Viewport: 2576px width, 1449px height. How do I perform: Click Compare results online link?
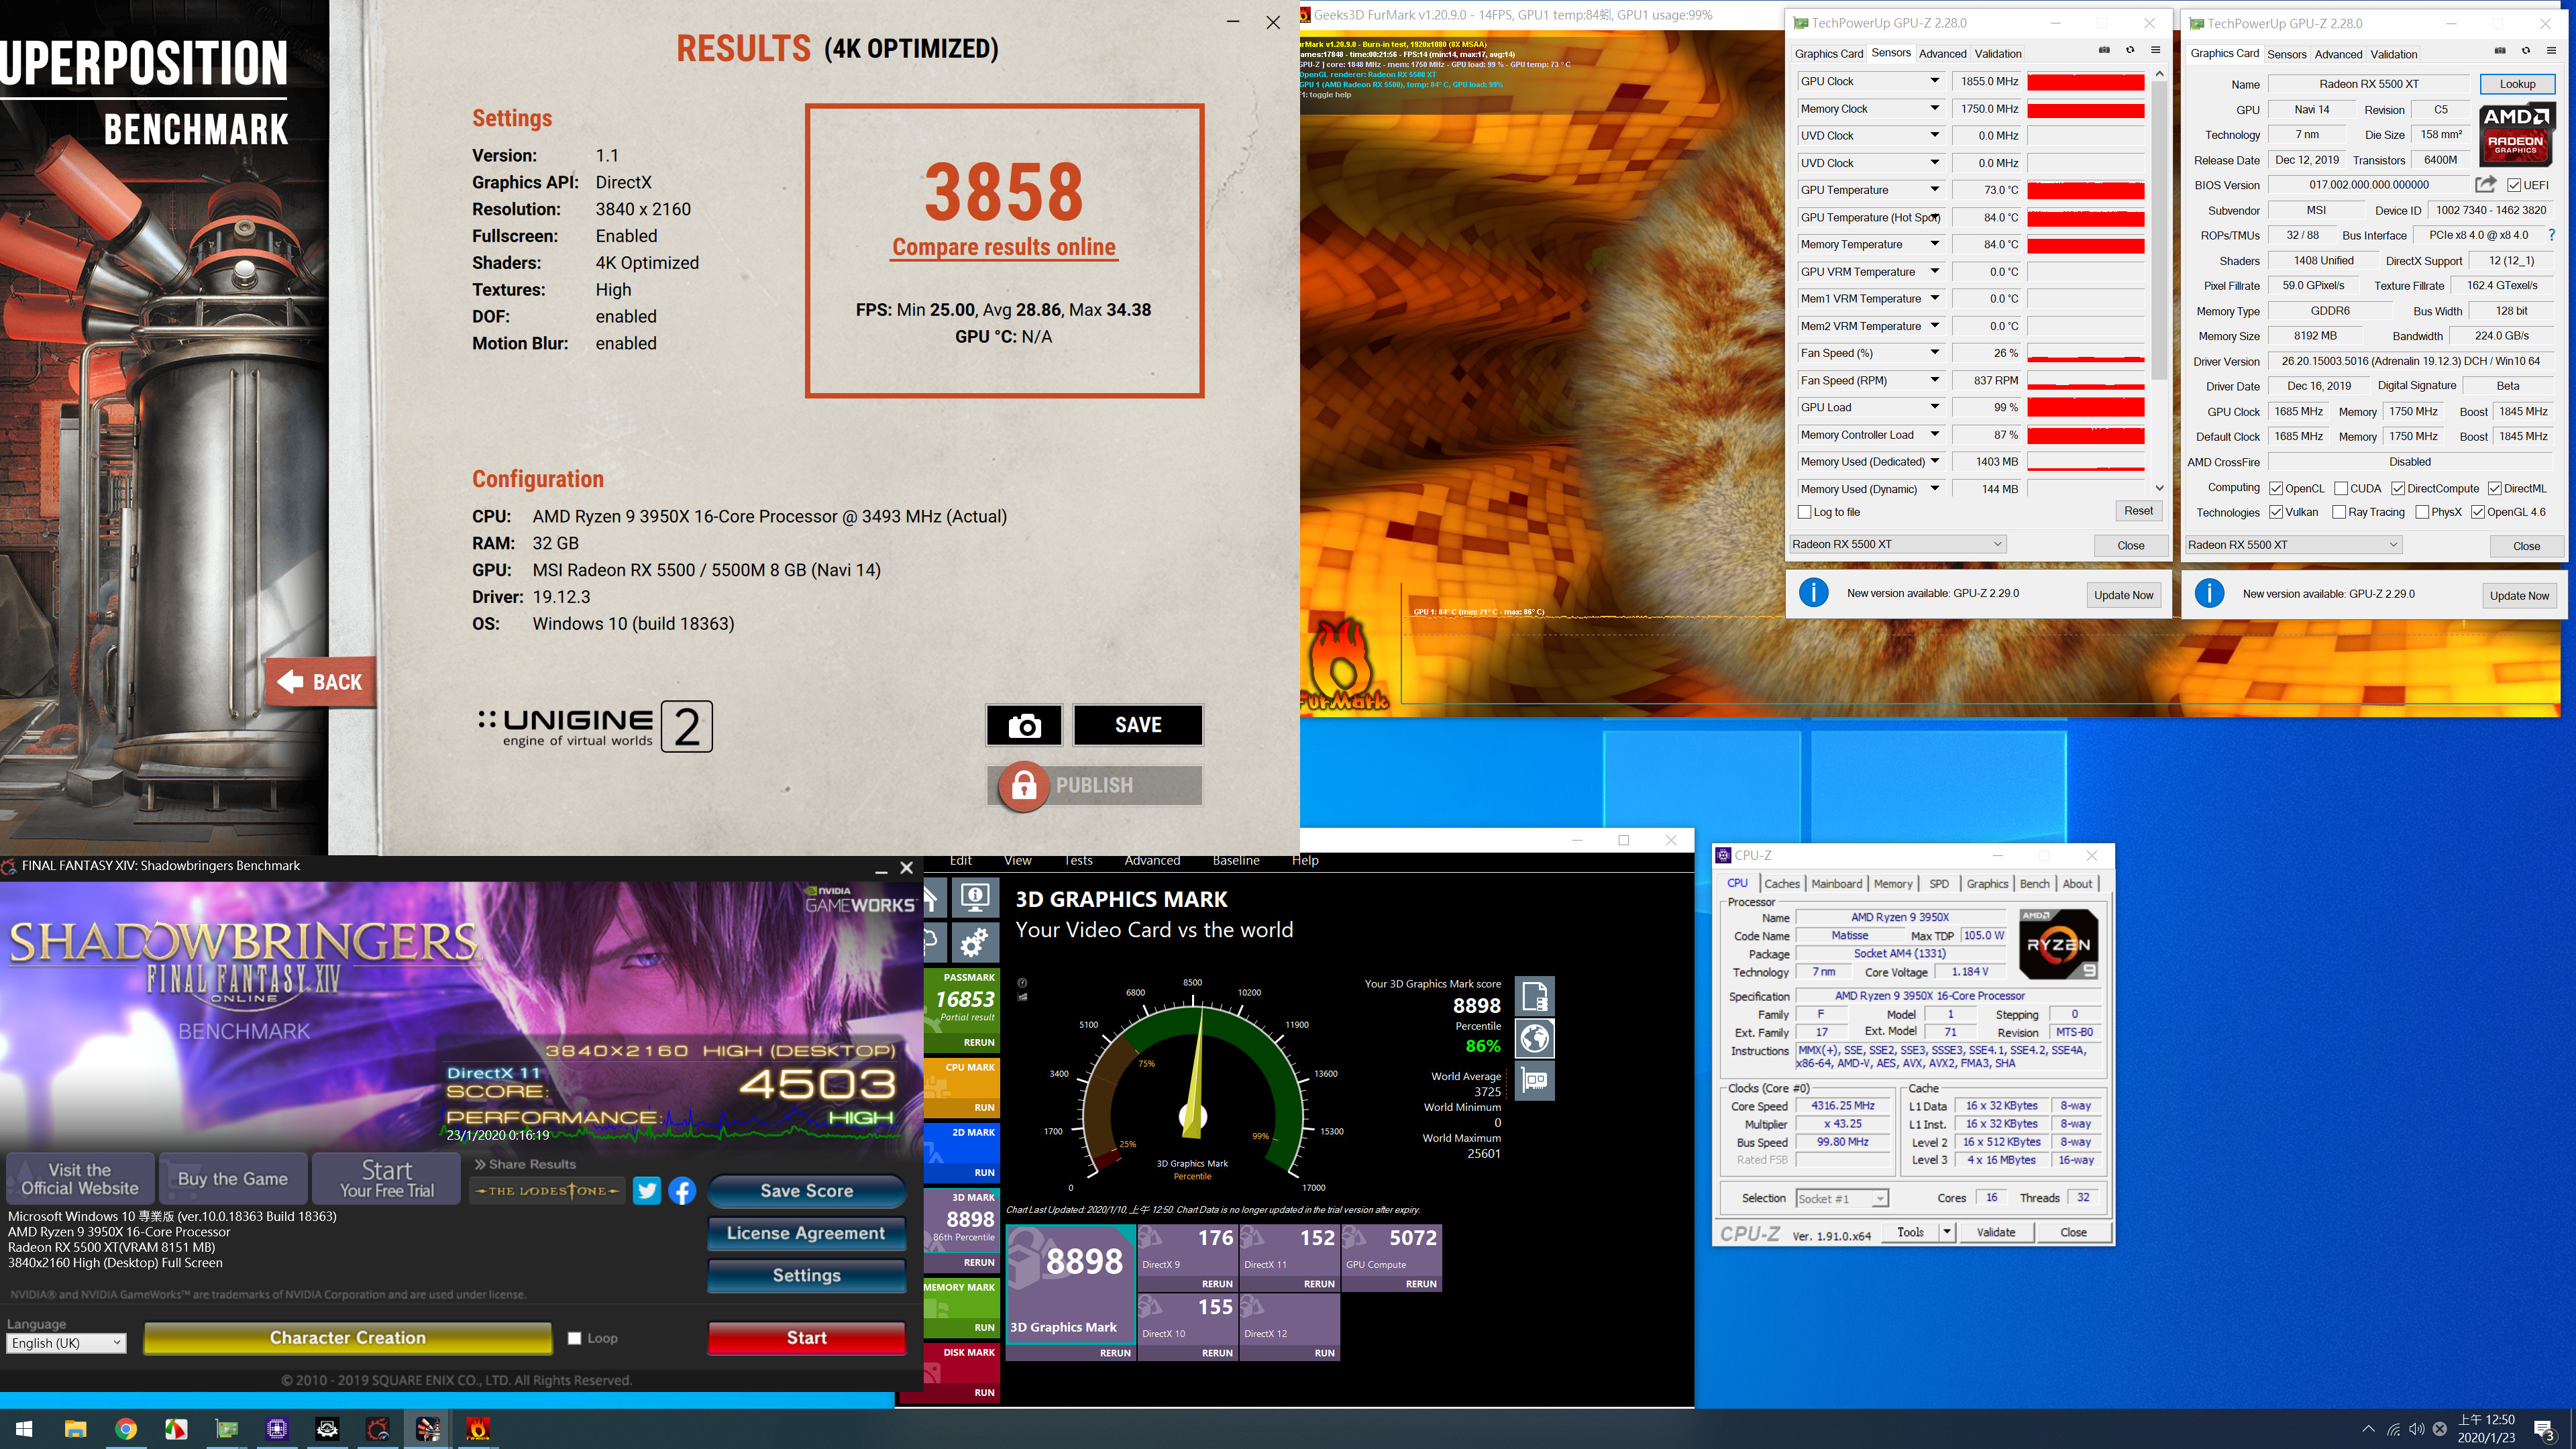click(1003, 247)
